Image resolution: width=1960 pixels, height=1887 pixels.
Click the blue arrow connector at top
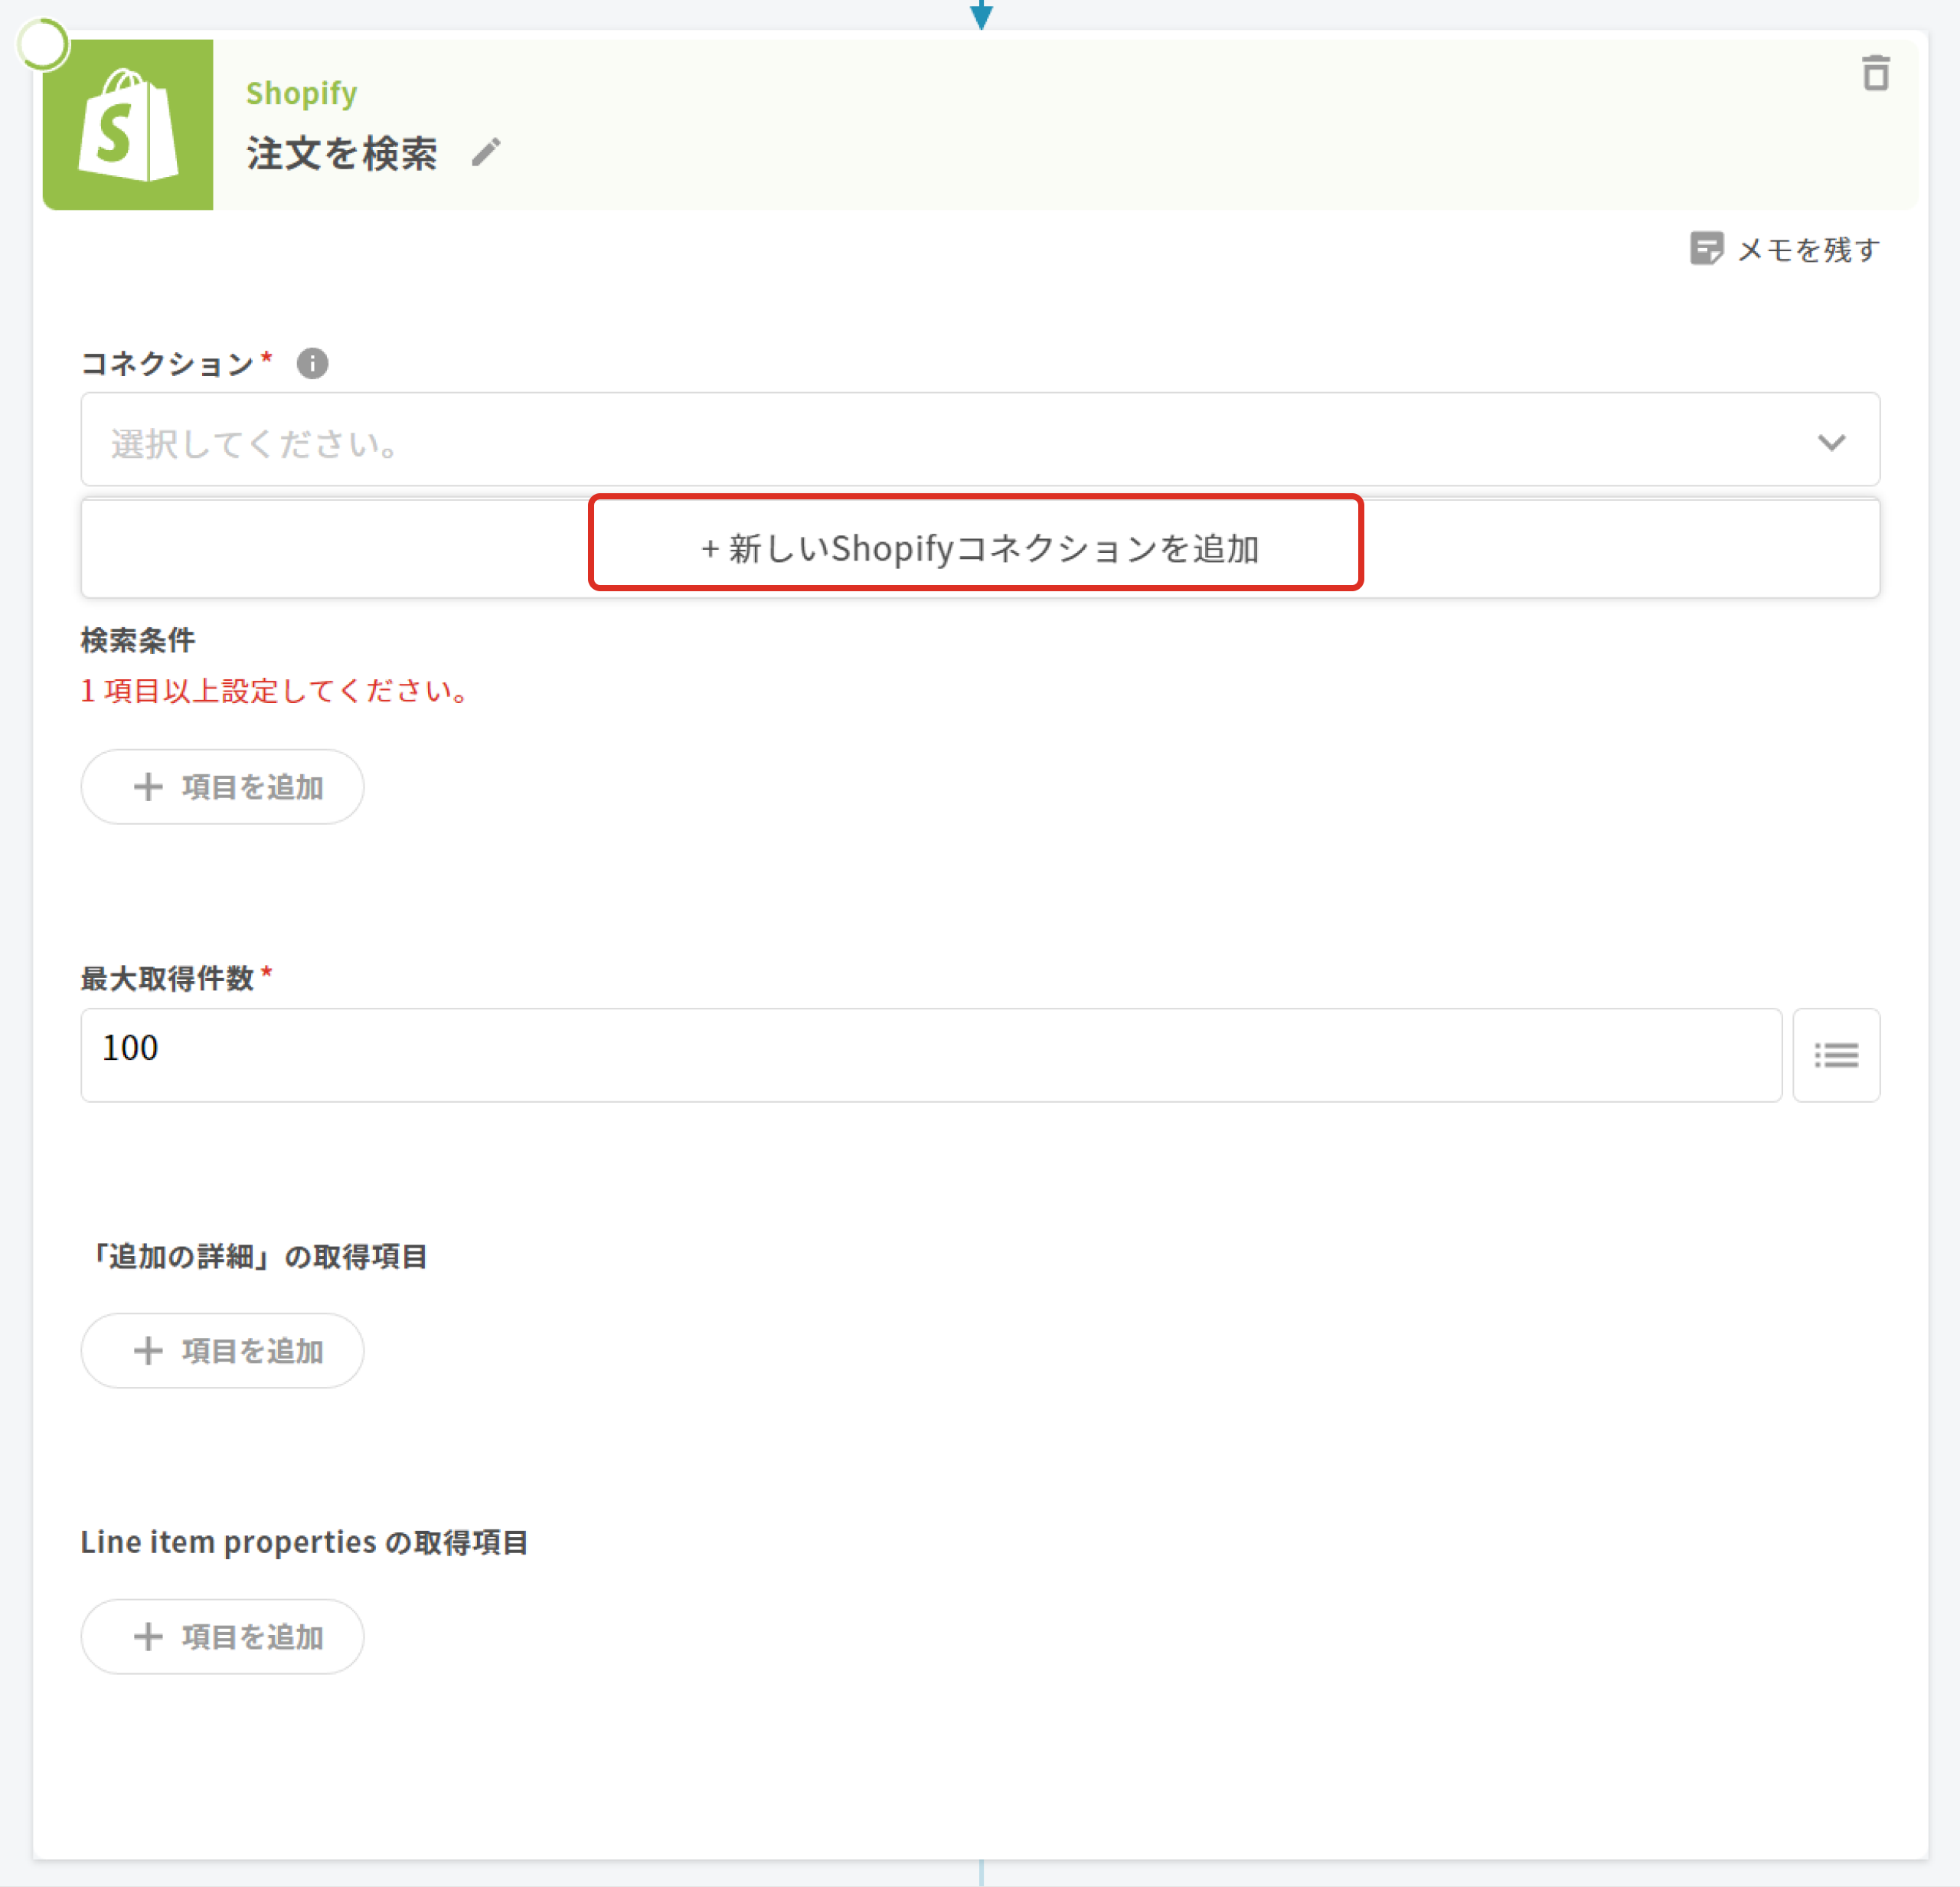coord(981,14)
